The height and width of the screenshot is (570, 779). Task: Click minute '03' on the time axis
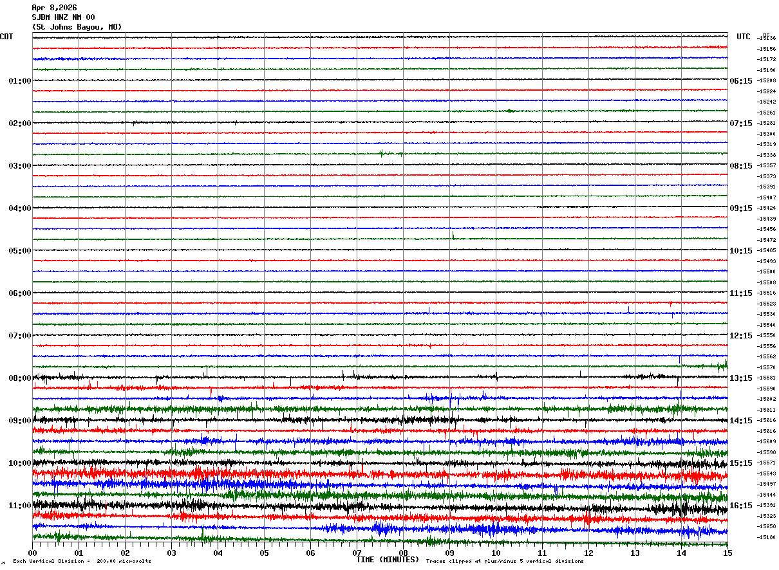pyautogui.click(x=172, y=553)
